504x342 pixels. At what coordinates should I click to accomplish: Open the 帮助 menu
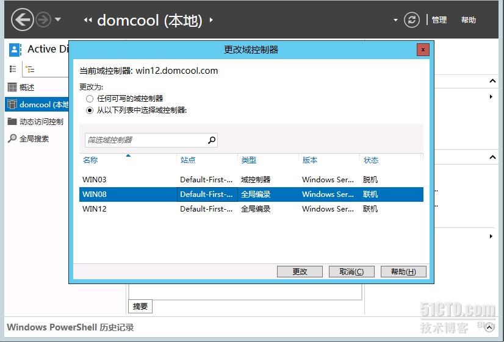click(469, 20)
